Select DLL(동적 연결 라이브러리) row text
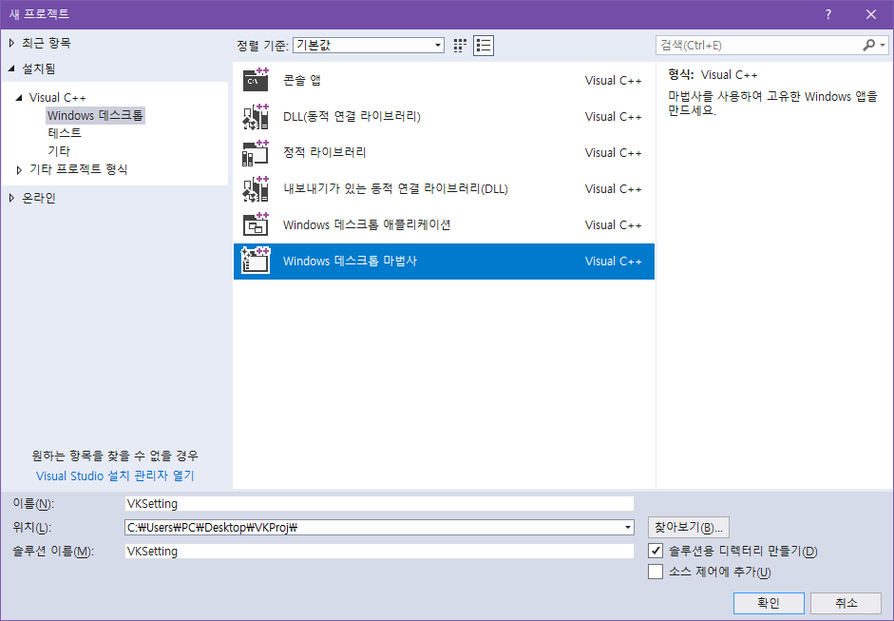This screenshot has height=621, width=894. tap(352, 116)
